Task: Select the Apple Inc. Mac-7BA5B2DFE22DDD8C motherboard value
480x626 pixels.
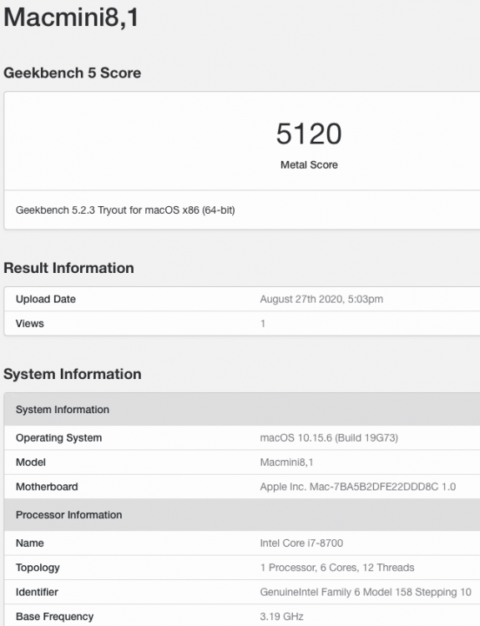Action: coord(358,487)
